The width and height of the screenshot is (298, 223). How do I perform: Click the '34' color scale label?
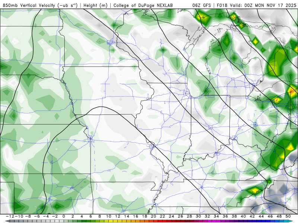(216, 216)
